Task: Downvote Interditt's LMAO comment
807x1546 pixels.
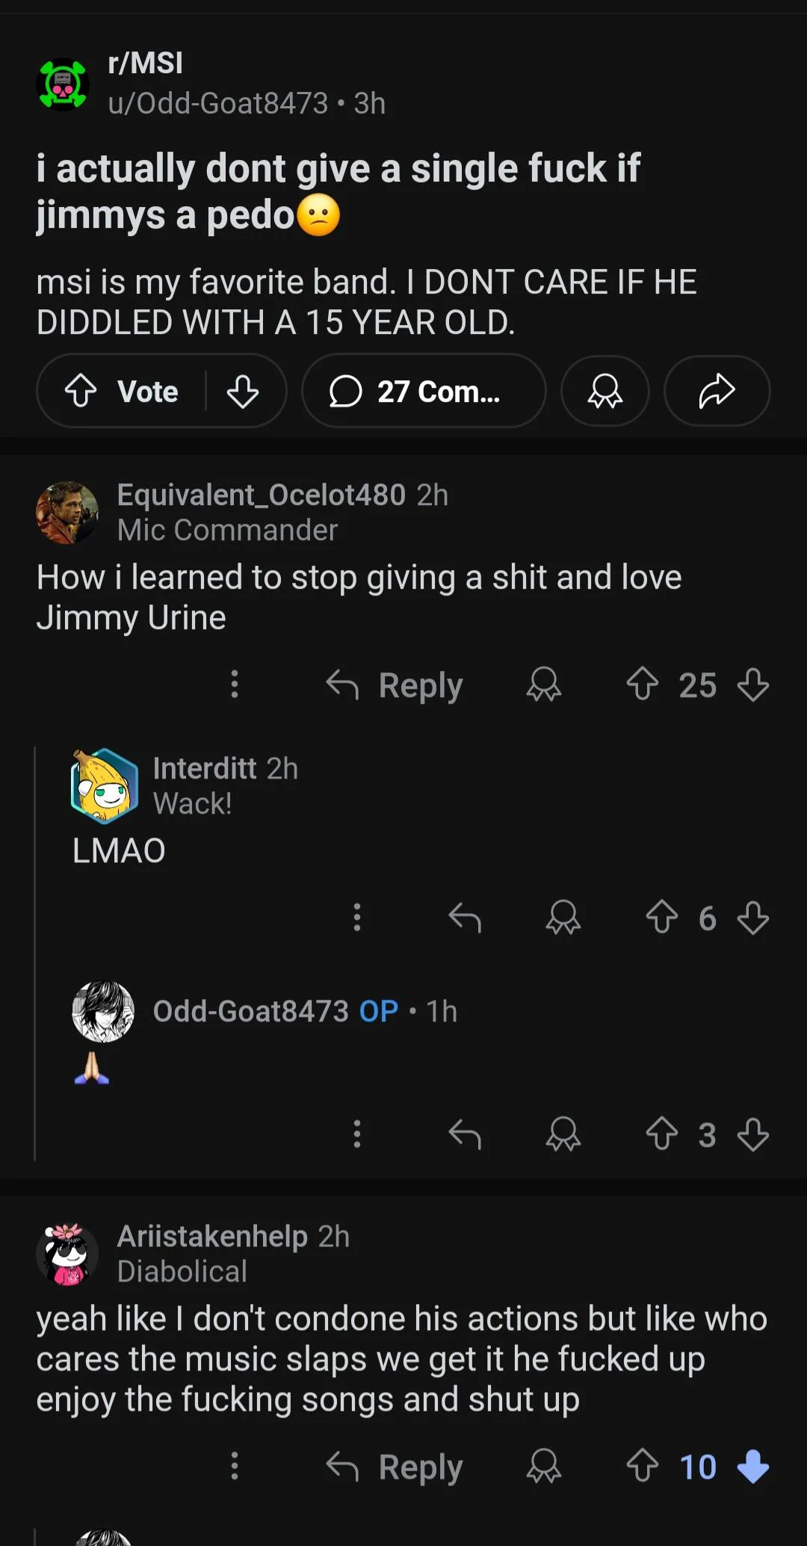Action: click(x=752, y=918)
